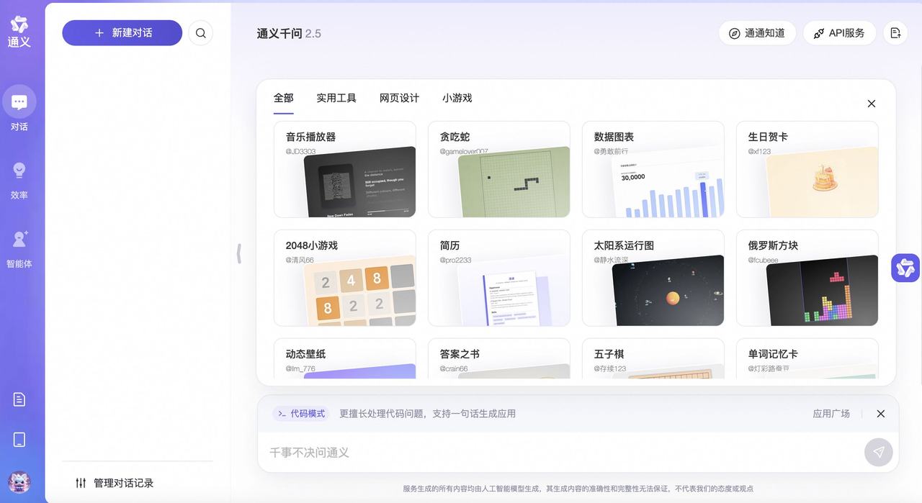This screenshot has width=922, height=503.
Task: Focus the 千事不决问通义 input box
Action: (x=562, y=453)
